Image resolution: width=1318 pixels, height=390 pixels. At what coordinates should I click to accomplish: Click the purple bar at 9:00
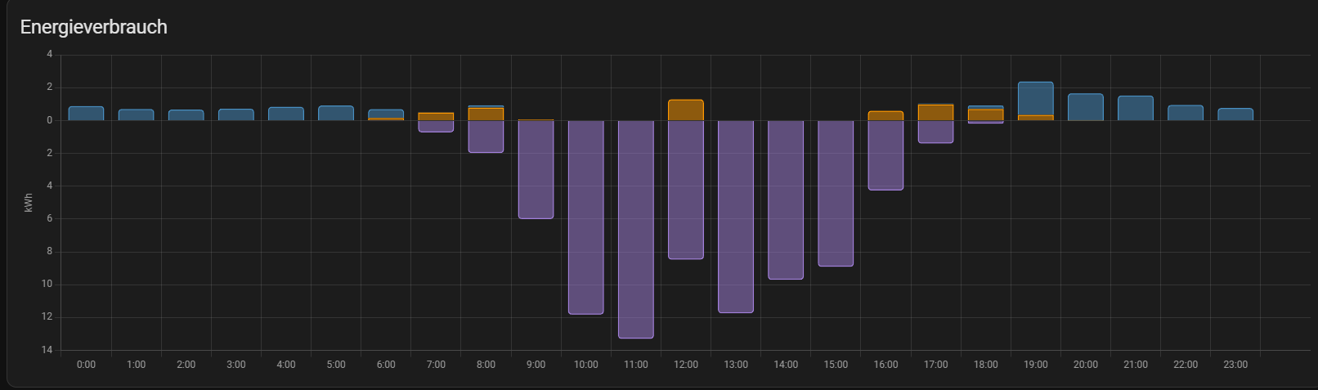tap(536, 169)
